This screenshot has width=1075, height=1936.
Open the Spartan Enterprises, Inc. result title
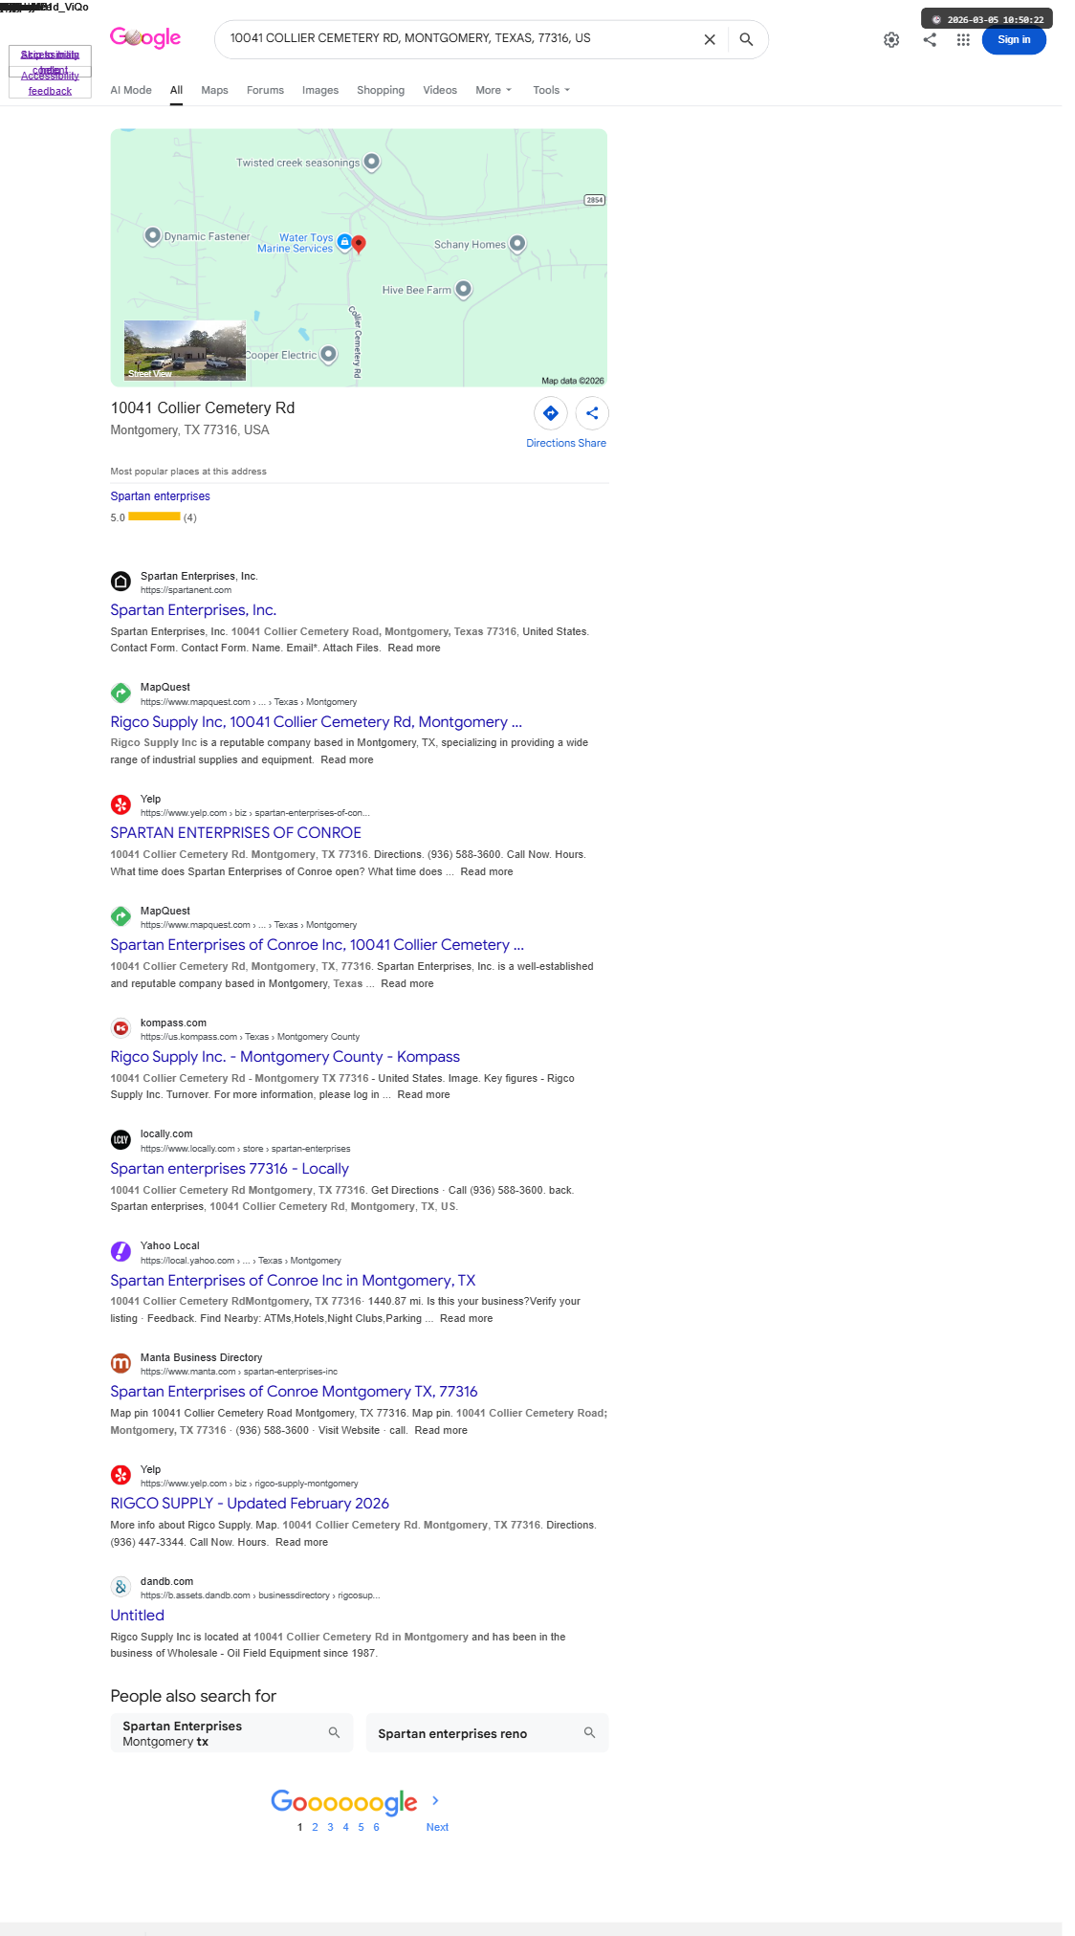pos(193,610)
